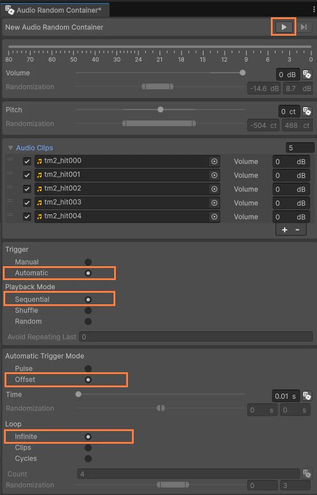Select Manual trigger radio button

pos(88,262)
